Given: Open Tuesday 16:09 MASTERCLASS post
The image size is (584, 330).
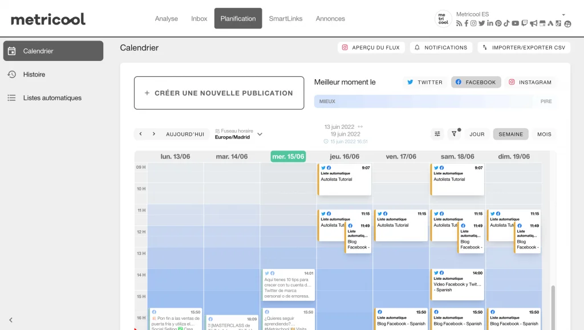Looking at the screenshot, I should pyautogui.click(x=233, y=322).
